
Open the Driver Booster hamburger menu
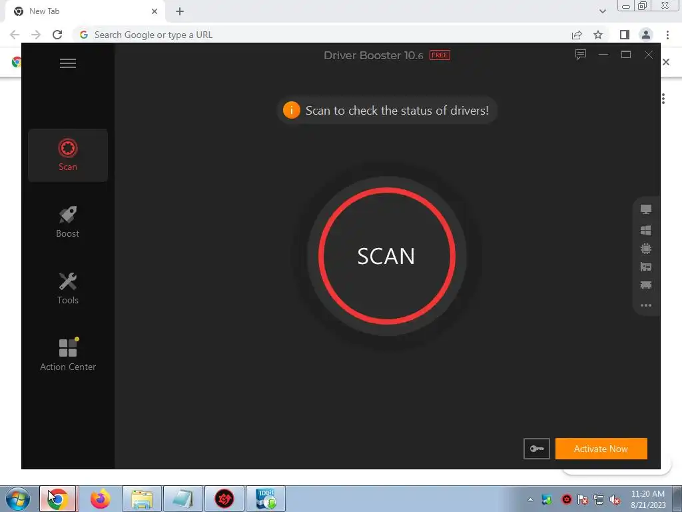click(68, 63)
